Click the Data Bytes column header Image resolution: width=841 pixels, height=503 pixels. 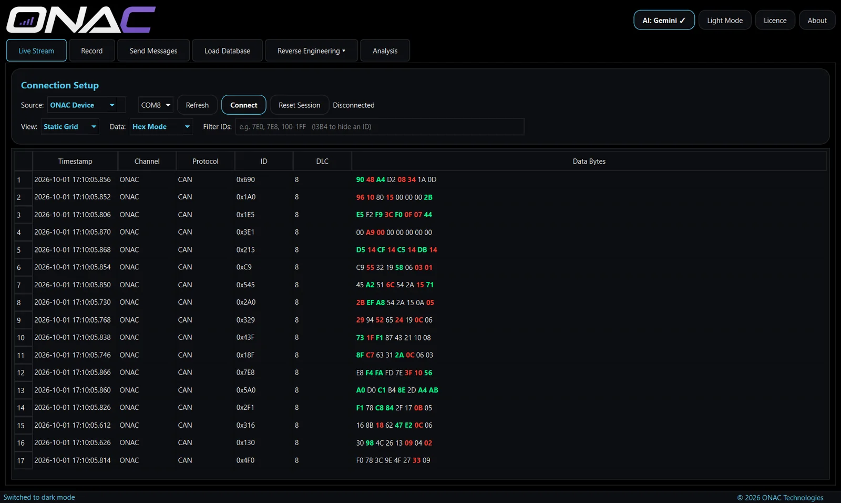pyautogui.click(x=589, y=162)
